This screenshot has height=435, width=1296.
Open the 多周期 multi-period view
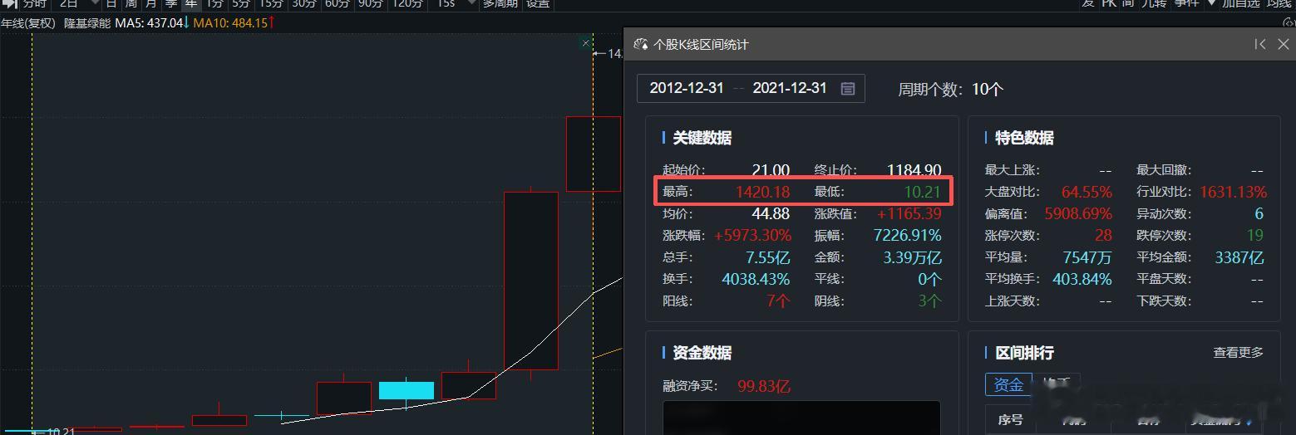click(x=500, y=3)
